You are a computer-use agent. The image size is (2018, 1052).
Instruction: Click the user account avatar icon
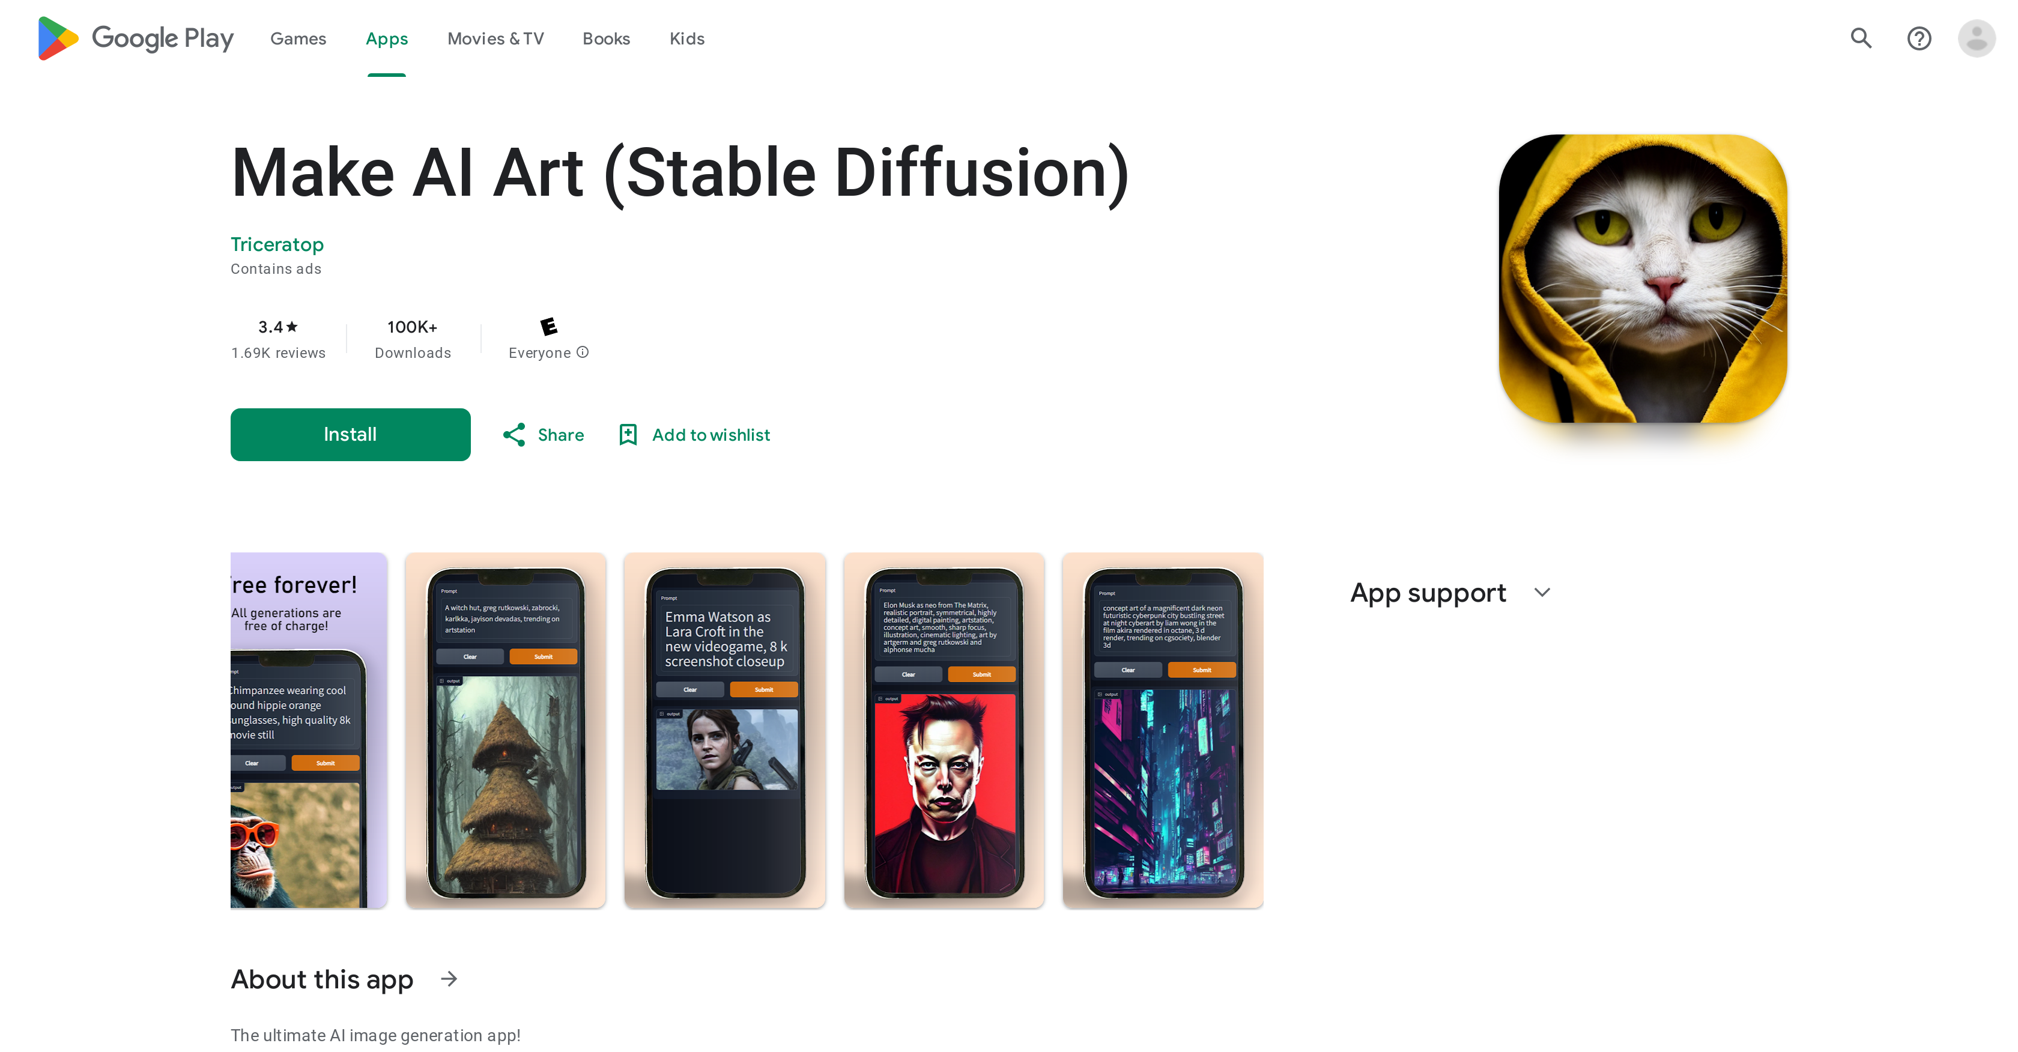(1980, 38)
